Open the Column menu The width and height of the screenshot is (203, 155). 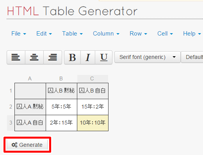tap(106, 34)
